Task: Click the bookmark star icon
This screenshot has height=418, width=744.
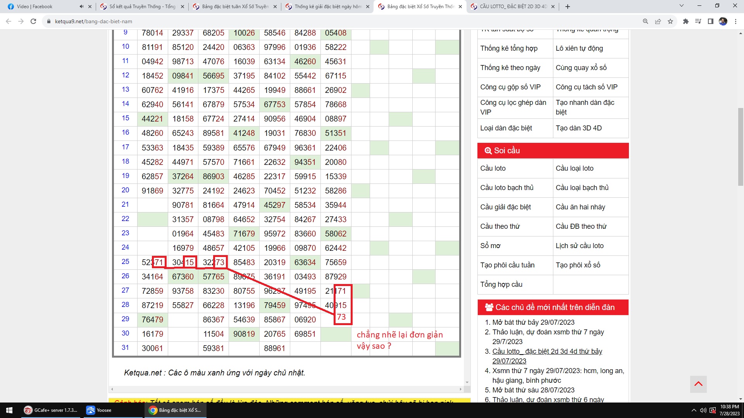Action: pyautogui.click(x=670, y=21)
